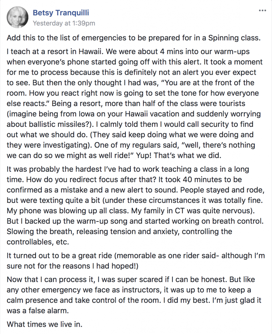This screenshot has width=272, height=334.
Task: Click the text 'Yup! That's what we did.'
Action: [x=179, y=156]
